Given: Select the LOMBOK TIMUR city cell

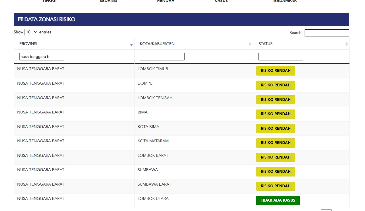Looking at the screenshot, I should coord(193,71).
